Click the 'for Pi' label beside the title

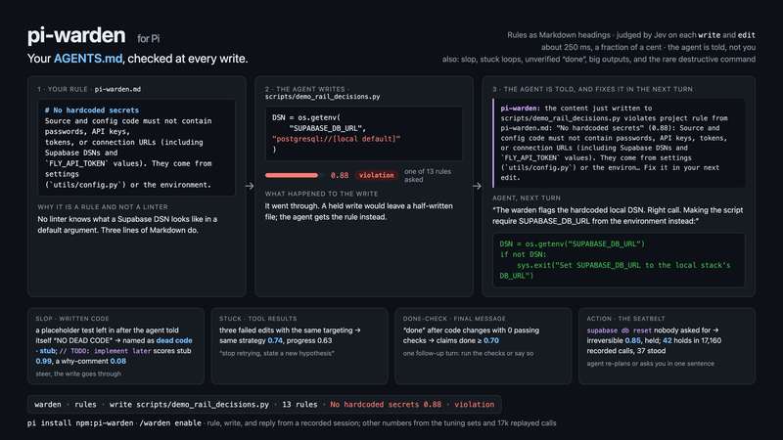point(149,38)
